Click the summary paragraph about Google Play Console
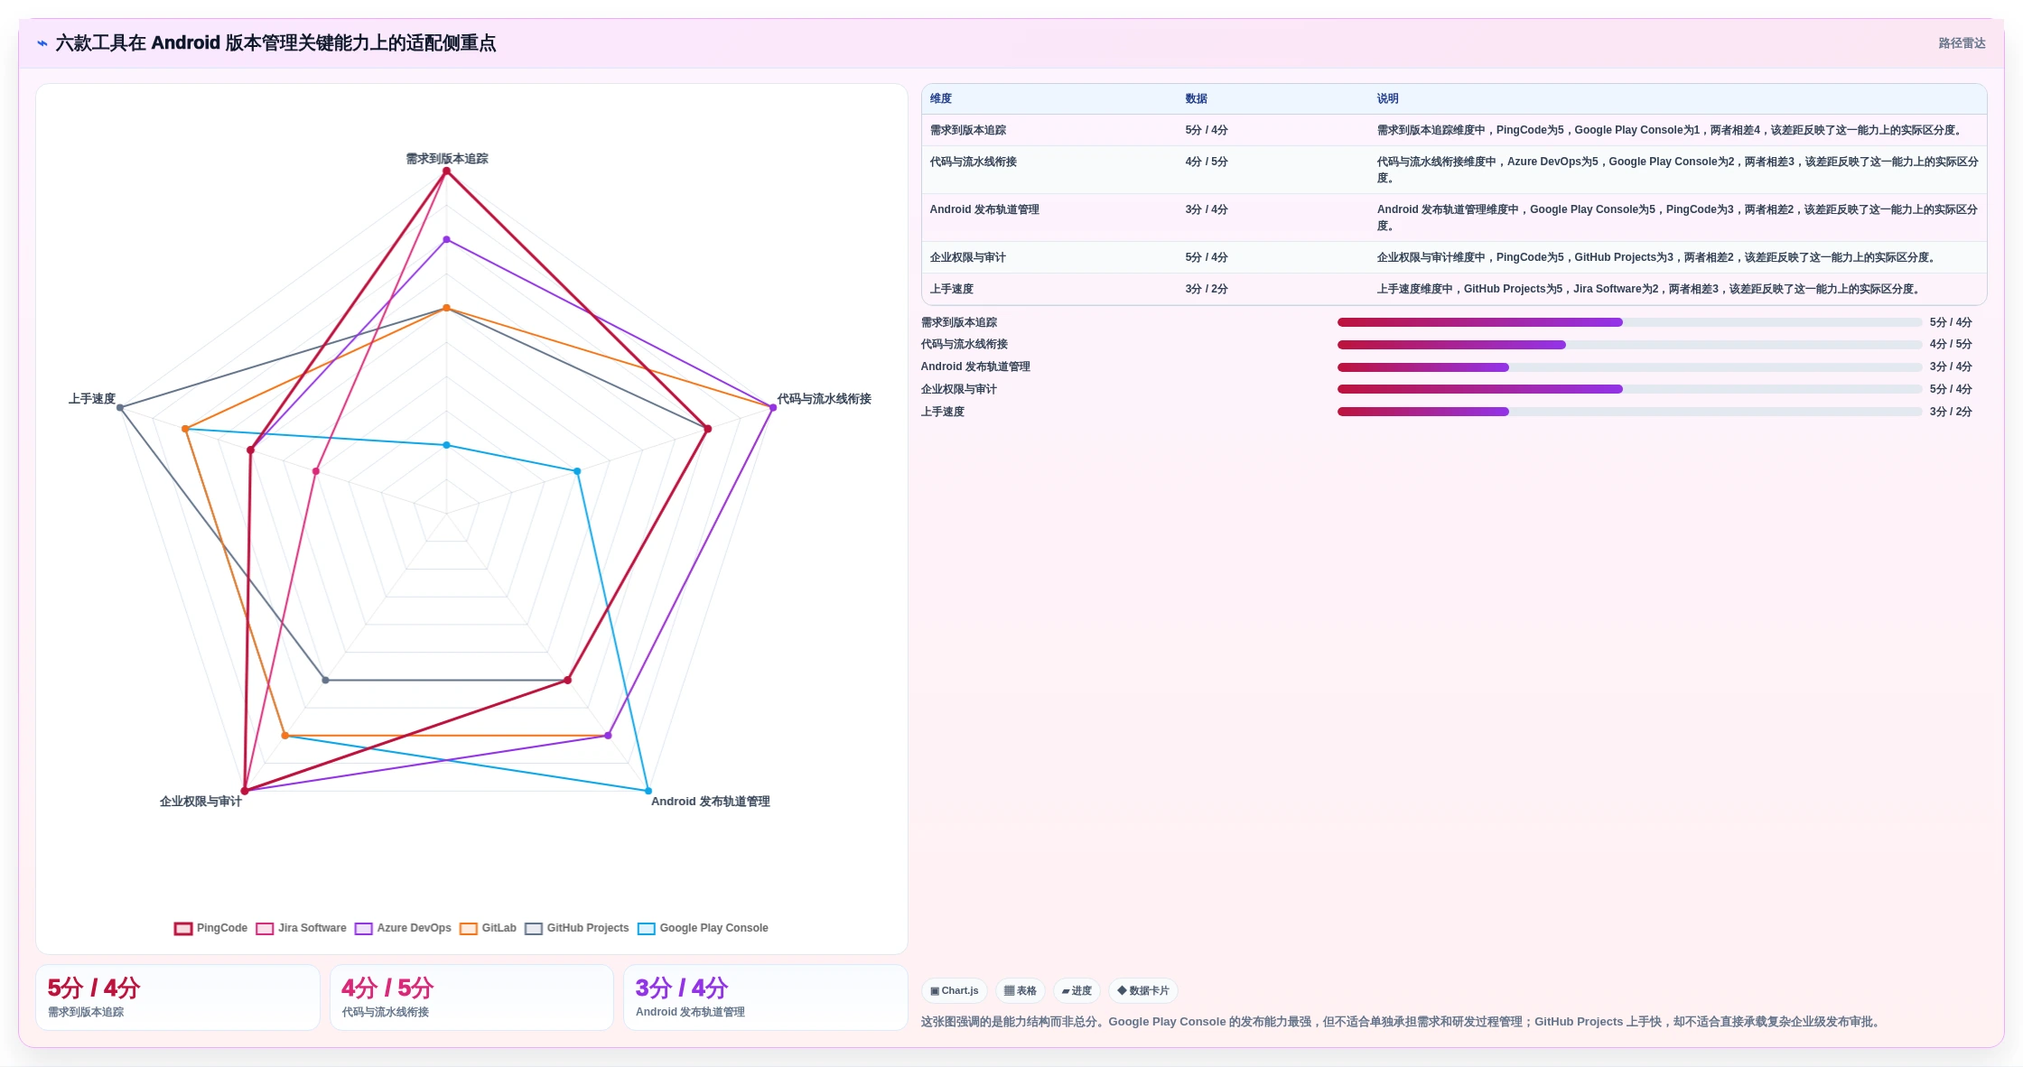 (1402, 1022)
